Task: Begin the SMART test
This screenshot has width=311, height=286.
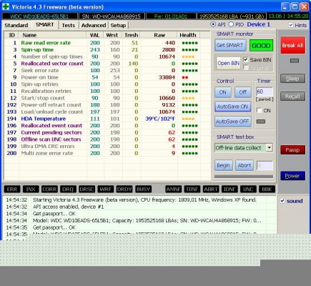Action: (224, 165)
